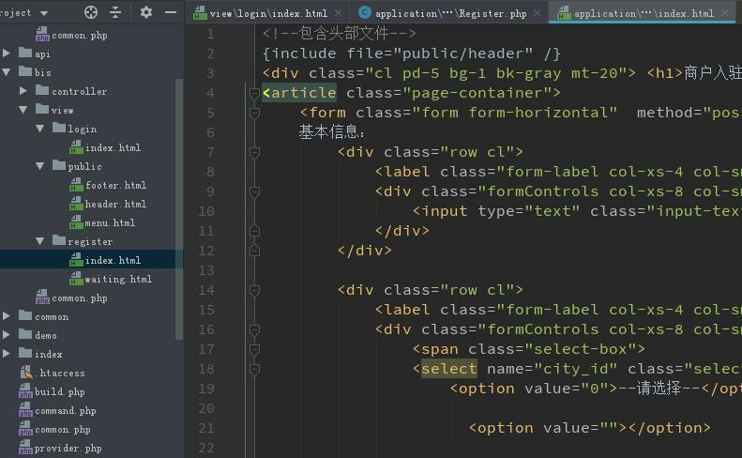Viewport: 742px width, 458px height.
Task: Open common.php below command.php
Action: pyautogui.click(x=63, y=430)
